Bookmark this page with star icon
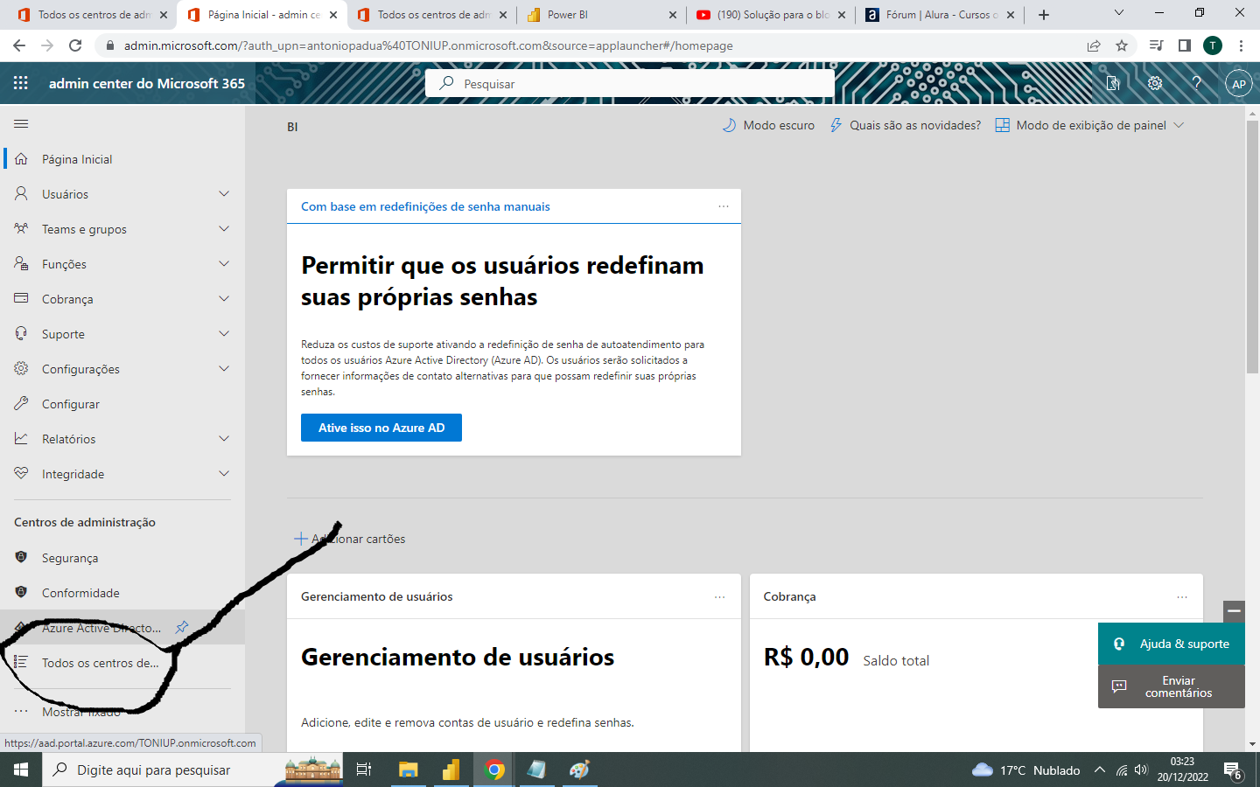The image size is (1260, 787). (1122, 45)
